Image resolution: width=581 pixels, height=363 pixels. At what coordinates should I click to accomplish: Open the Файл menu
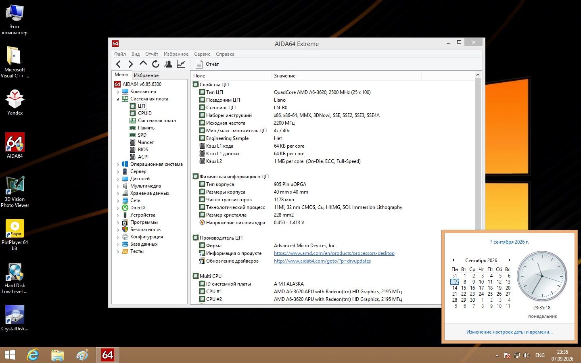[120, 54]
